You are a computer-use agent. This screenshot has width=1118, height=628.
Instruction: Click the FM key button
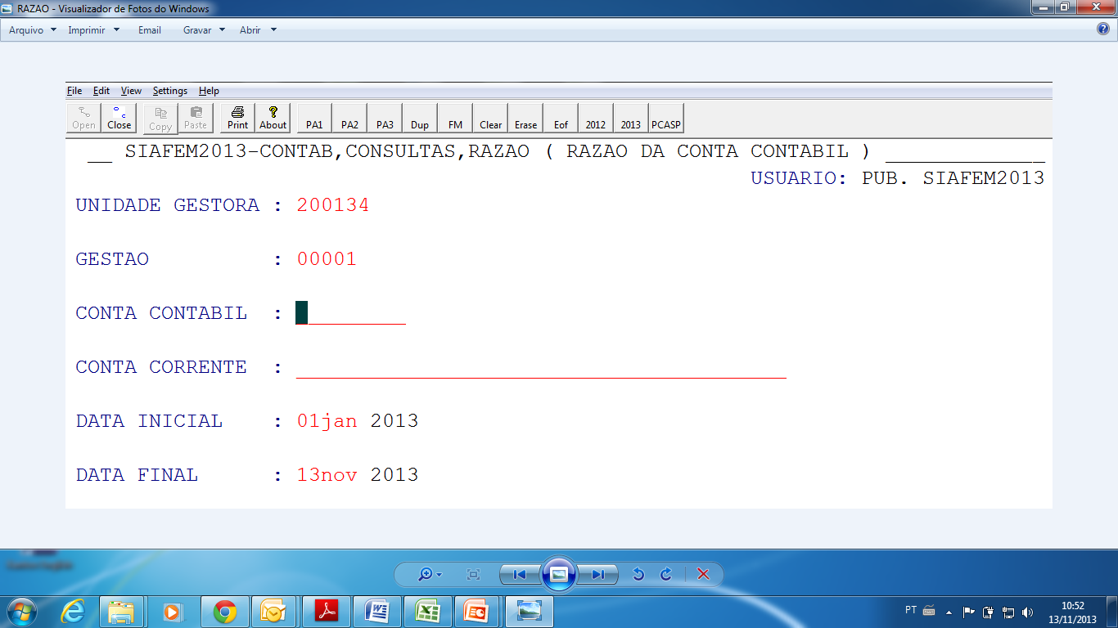point(455,118)
